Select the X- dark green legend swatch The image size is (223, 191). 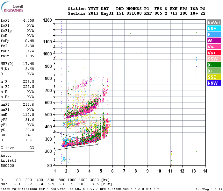[214, 65]
